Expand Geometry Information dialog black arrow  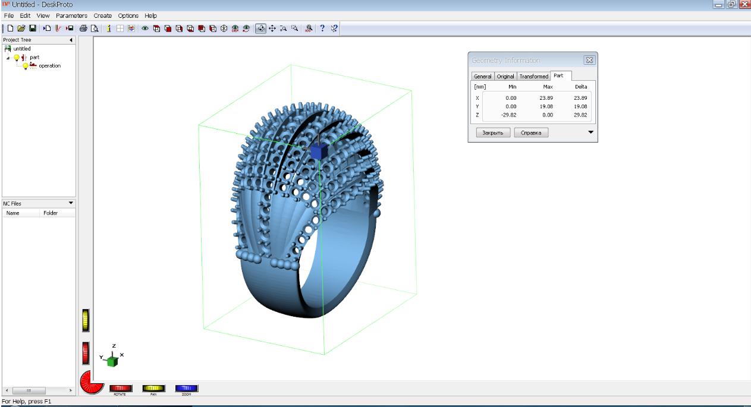click(x=590, y=132)
